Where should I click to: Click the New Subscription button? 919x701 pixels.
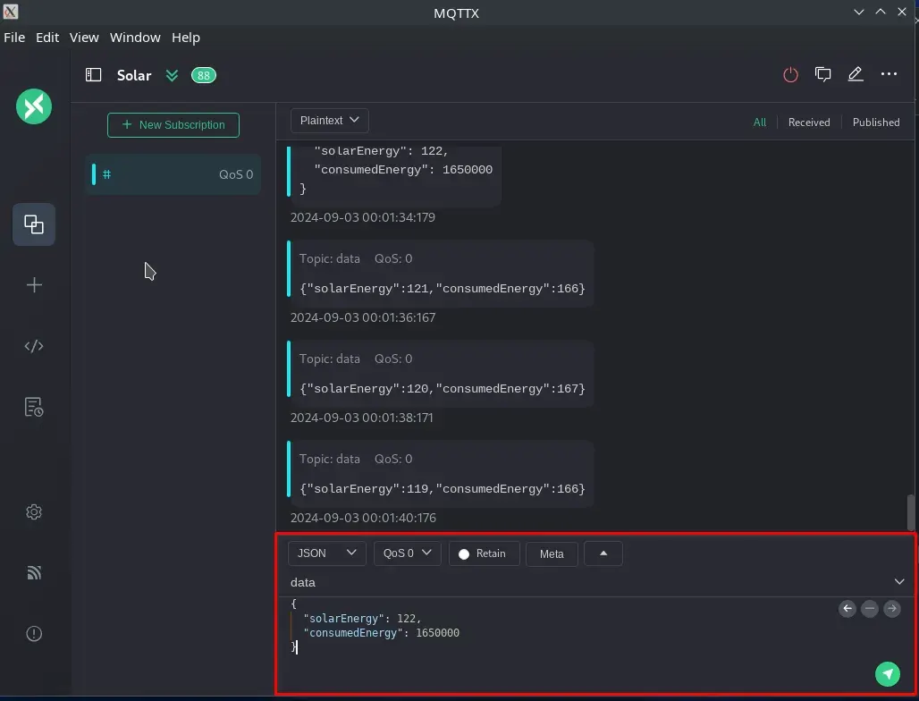point(173,125)
